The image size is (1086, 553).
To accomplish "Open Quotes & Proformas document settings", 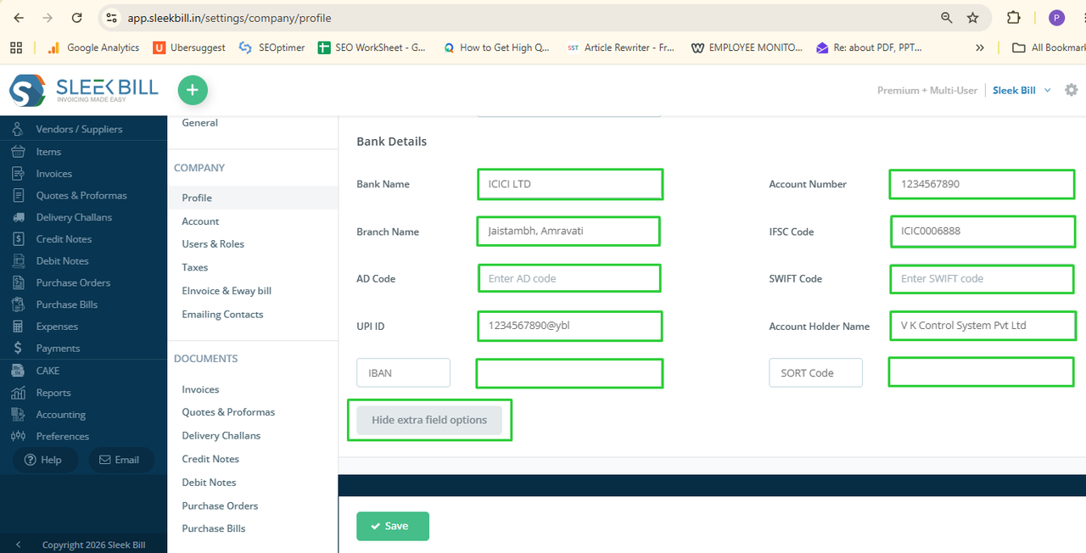I will 228,412.
